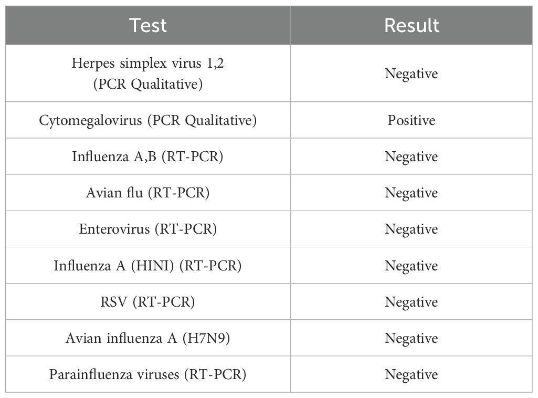
Task: Click the RSV (RT-PCR) cell
Action: tap(148, 302)
